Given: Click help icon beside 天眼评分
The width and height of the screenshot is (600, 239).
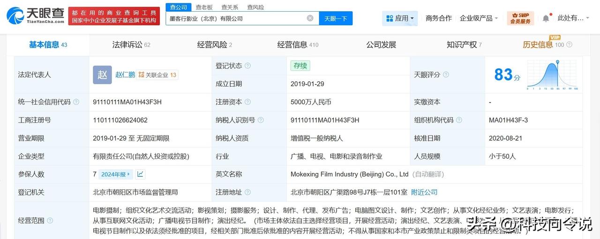Looking at the screenshot, I should click(446, 75).
